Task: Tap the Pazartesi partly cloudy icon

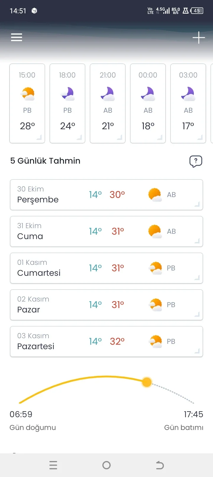Action: click(x=156, y=341)
